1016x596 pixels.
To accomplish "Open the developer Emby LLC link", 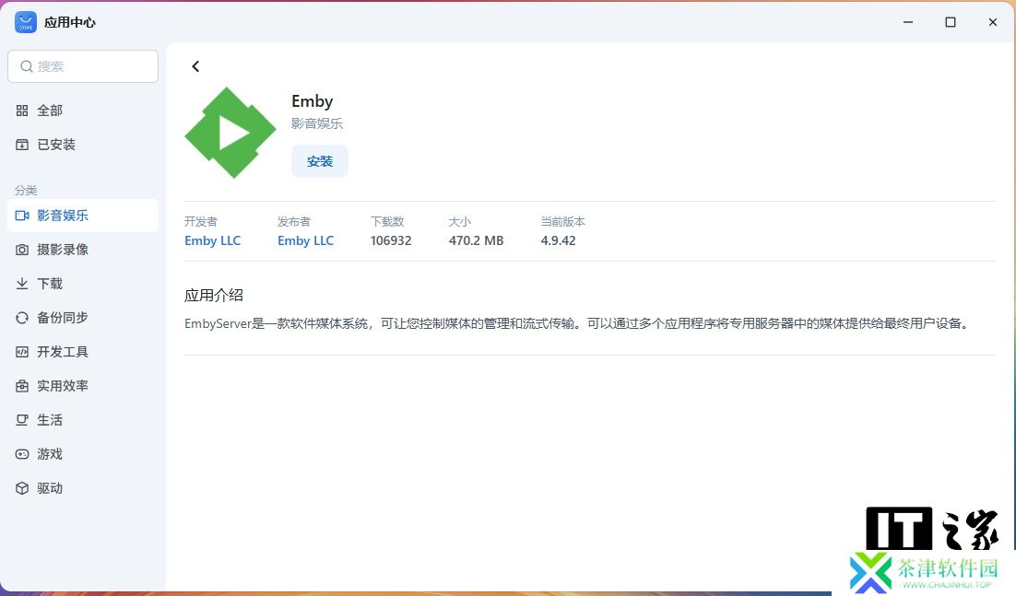I will (213, 240).
